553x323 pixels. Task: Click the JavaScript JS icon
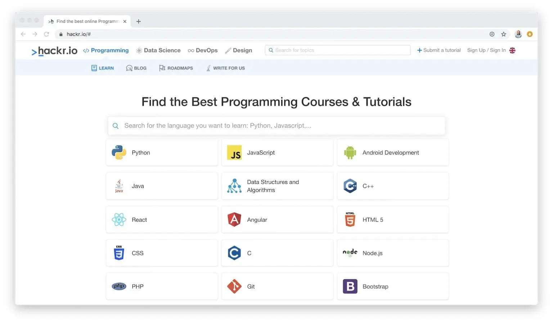pyautogui.click(x=234, y=152)
